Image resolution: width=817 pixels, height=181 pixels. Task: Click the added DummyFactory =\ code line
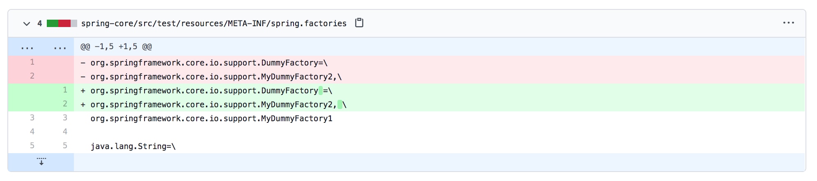tap(211, 90)
